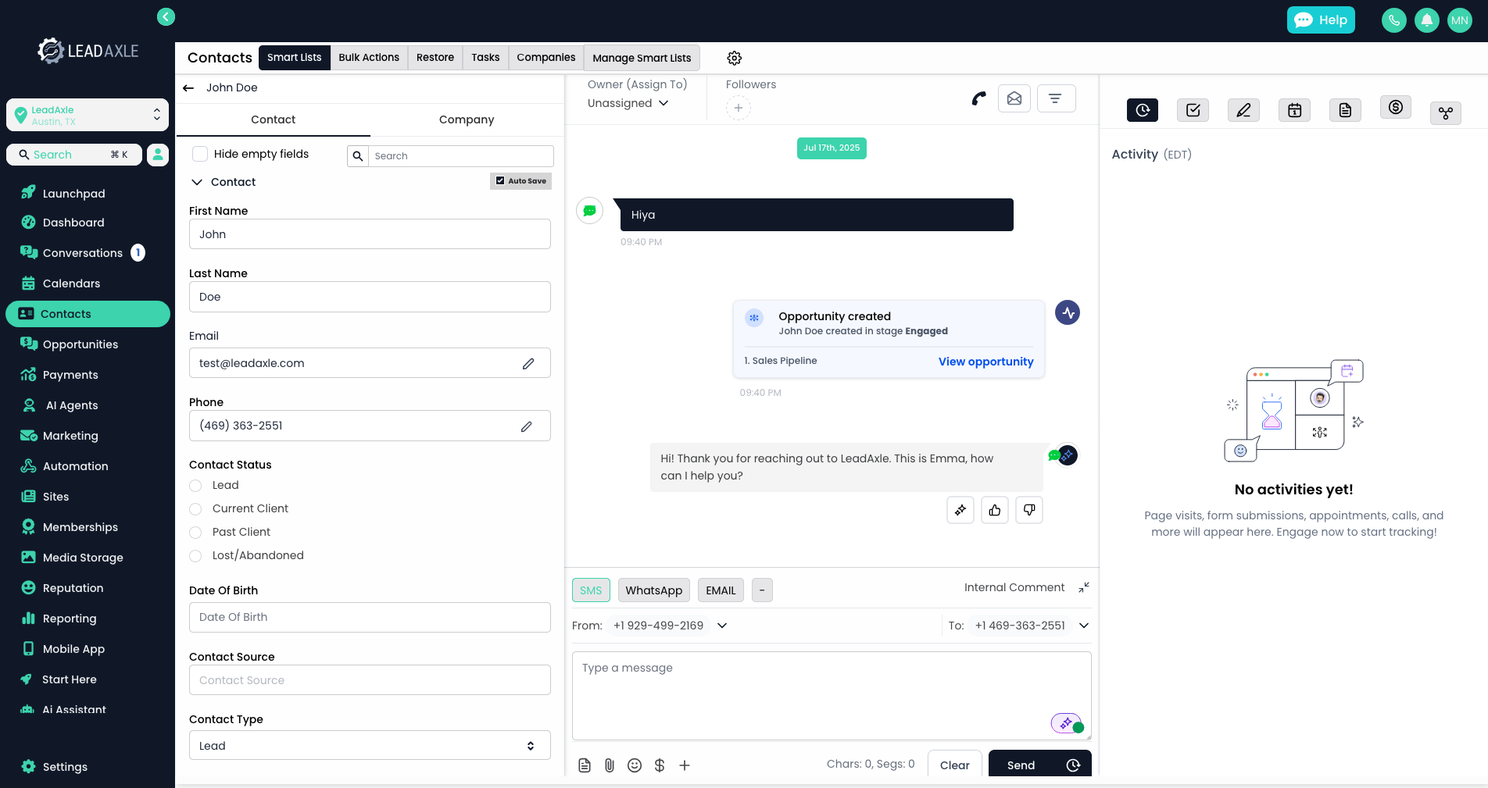Open the emoji picker in message toolbar
1488x788 pixels.
pyautogui.click(x=634, y=765)
